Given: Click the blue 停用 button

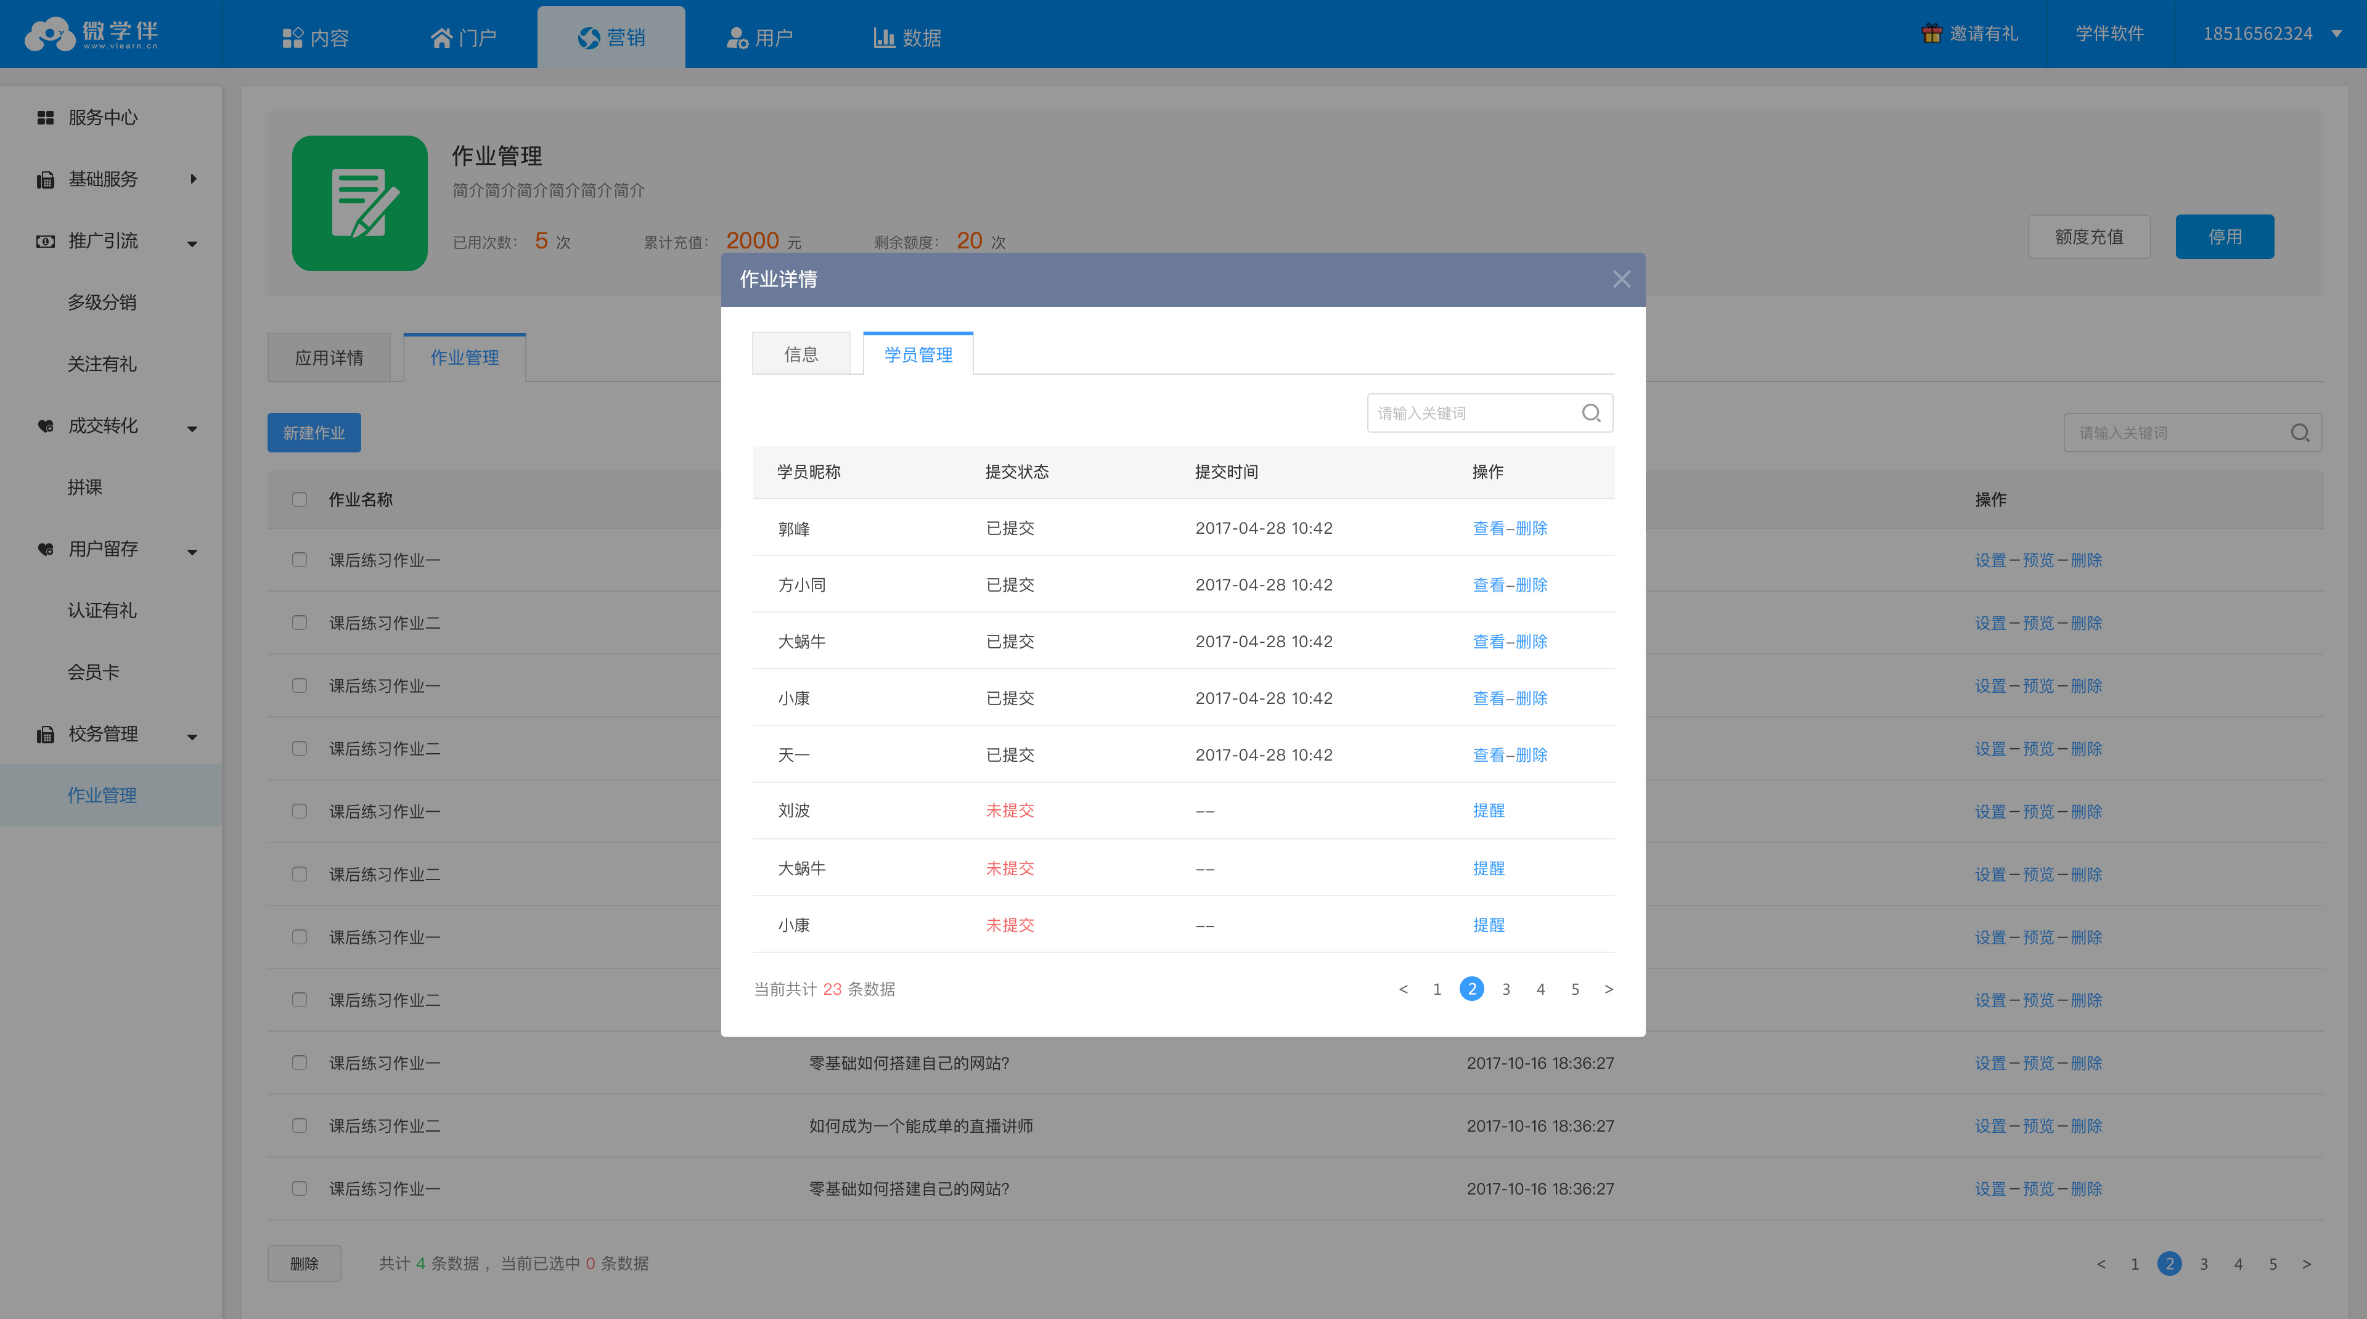Looking at the screenshot, I should click(x=2225, y=237).
